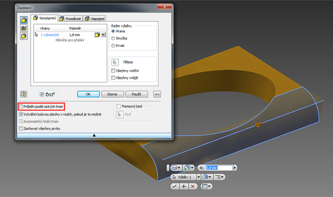Select the Face Fillet icon in dialog sidebar
The width and height of the screenshot is (333, 197).
click(24, 28)
